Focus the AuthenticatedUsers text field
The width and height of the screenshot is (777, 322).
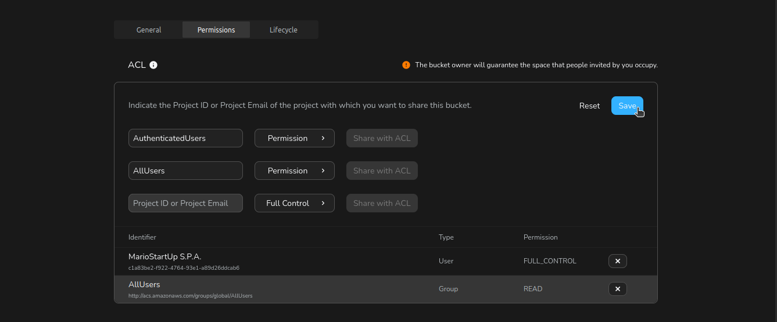185,138
